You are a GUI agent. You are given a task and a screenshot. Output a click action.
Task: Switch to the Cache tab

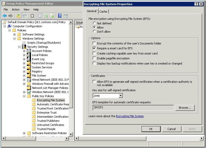point(103,12)
